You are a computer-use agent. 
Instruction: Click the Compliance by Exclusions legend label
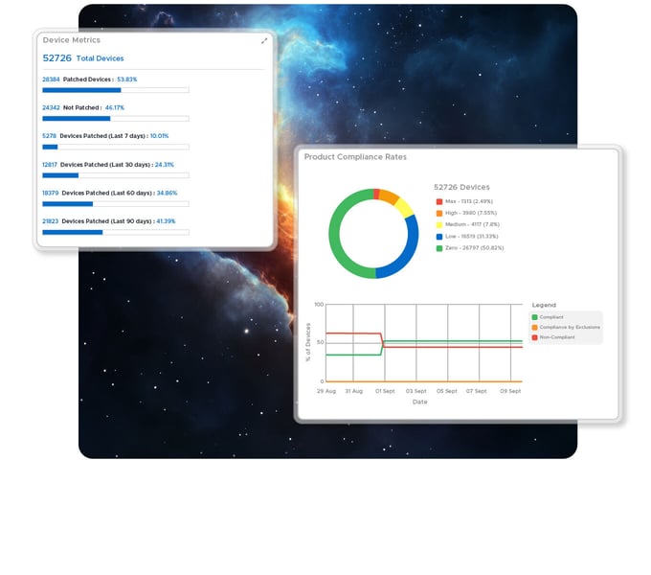(570, 328)
